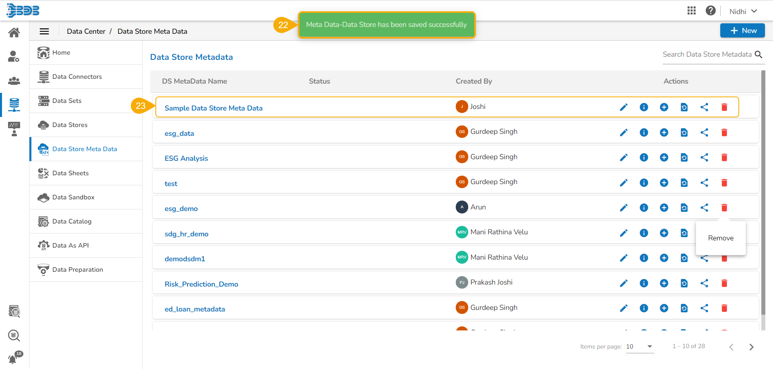
Task: Select Data Sandbox from side menu
Action: point(73,197)
